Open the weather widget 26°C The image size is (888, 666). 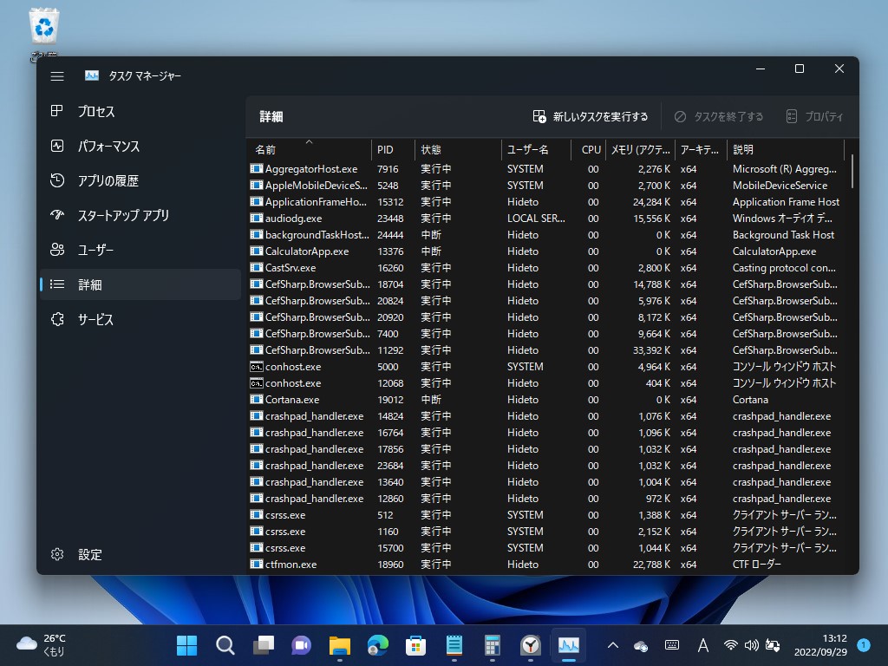coord(41,645)
